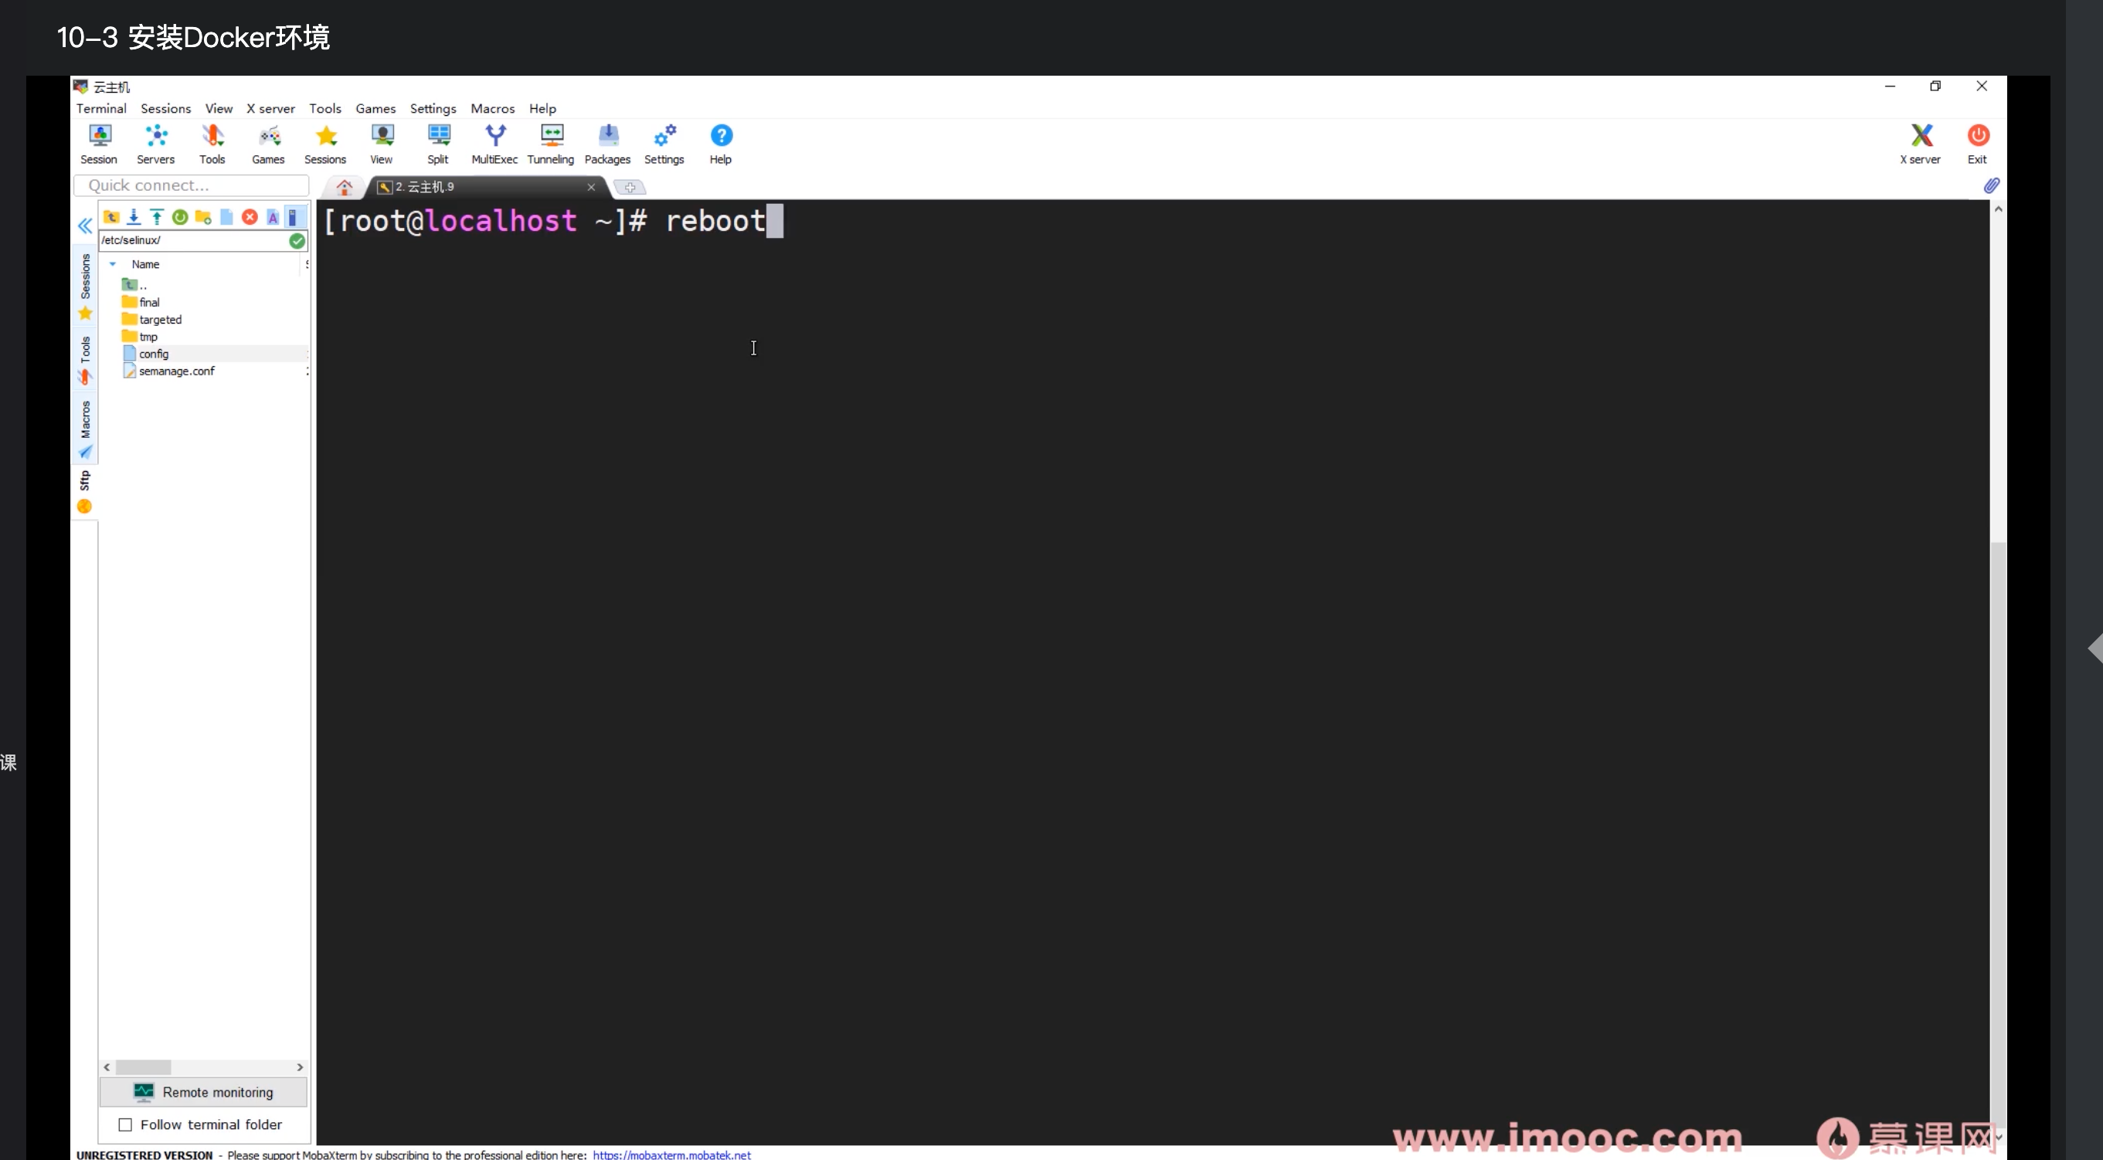
Task: Click the Remote monitoring button
Action: tap(203, 1092)
